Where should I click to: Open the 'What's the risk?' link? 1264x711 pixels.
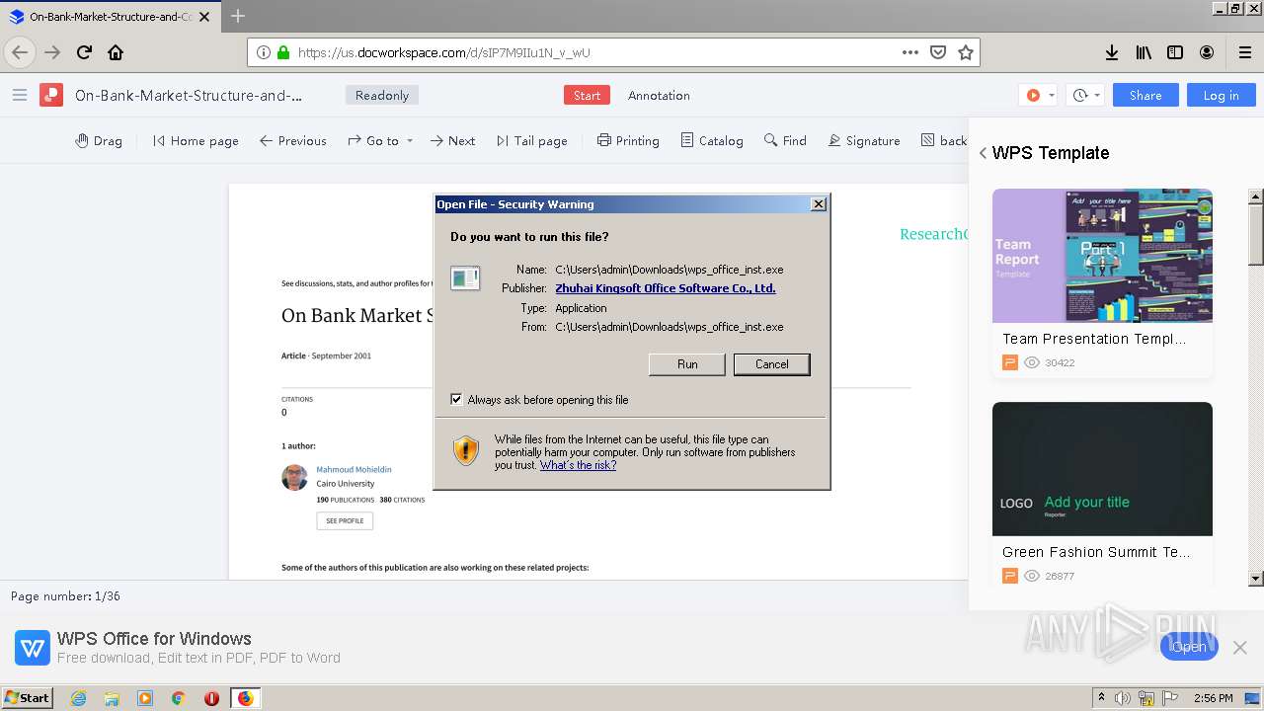578,465
